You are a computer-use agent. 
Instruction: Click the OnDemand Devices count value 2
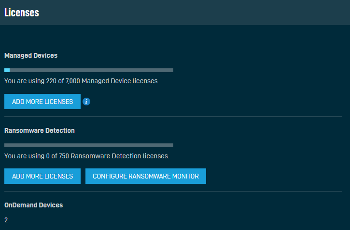coord(6,220)
